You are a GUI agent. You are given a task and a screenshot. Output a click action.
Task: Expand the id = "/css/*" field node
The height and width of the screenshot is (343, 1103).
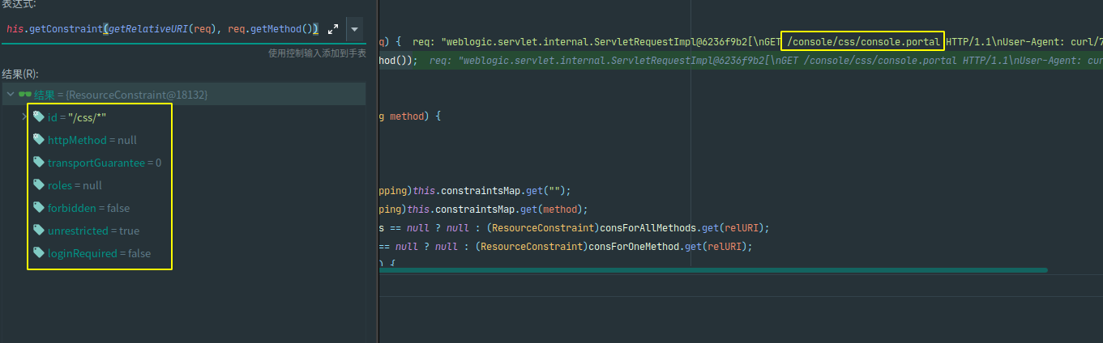click(24, 117)
